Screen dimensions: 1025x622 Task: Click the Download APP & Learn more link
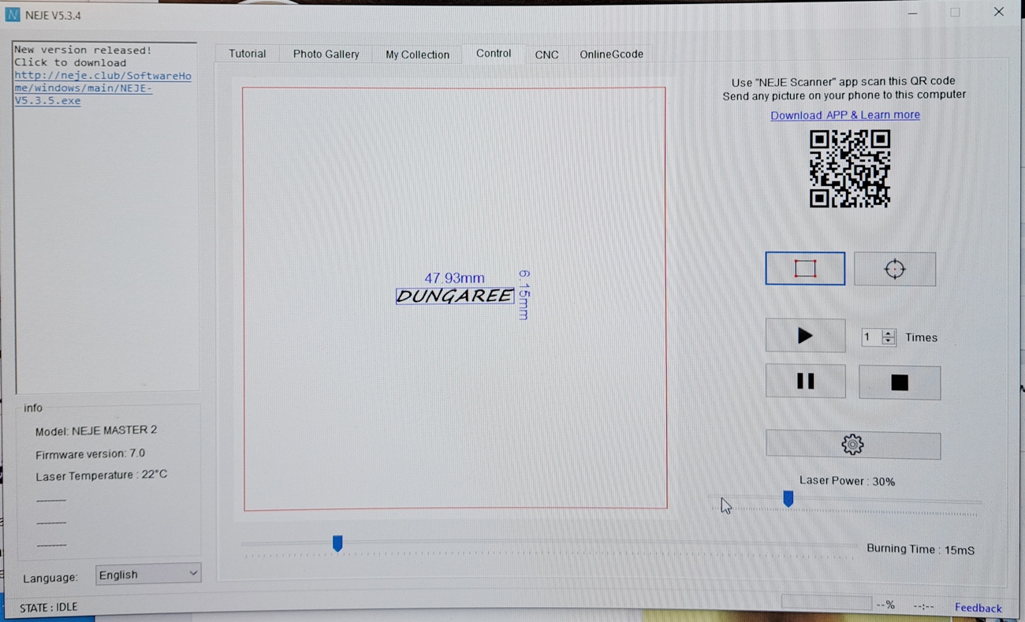844,115
